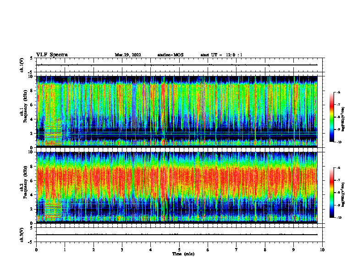Click time axis tick label "0"

(36, 250)
